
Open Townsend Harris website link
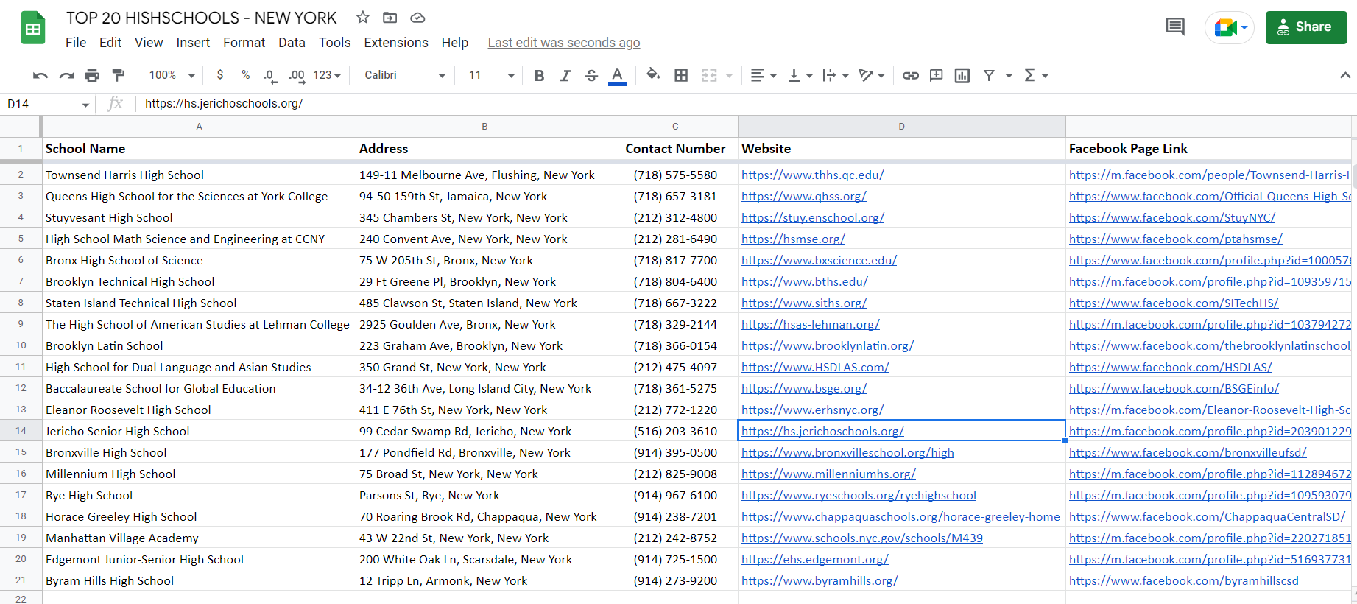click(813, 175)
